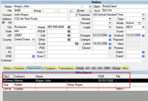Viewport: 148px width, 101px height.
Task: Open the Charged date calendar icon
Action: tap(110, 36)
